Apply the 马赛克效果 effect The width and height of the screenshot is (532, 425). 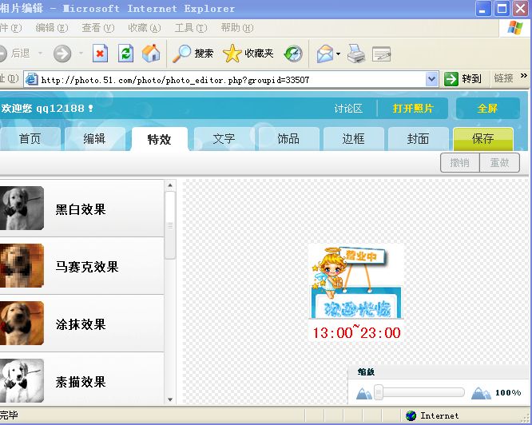tap(81, 266)
